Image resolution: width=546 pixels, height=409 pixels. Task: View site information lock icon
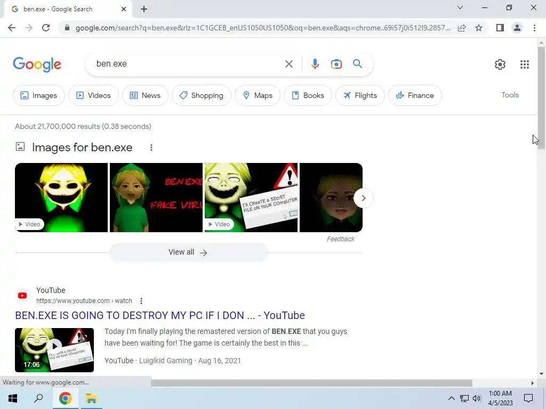68,28
